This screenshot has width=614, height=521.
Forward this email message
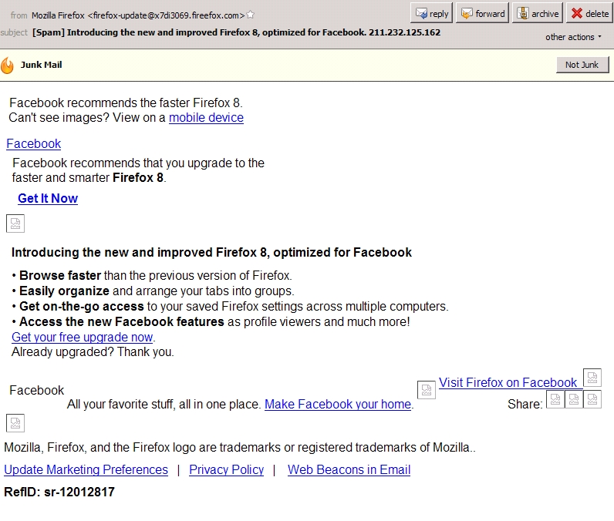pos(481,13)
